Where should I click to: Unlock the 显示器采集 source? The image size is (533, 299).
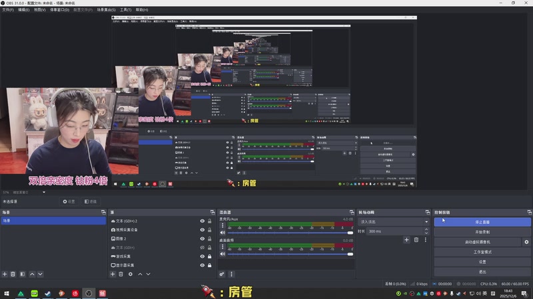point(210,265)
